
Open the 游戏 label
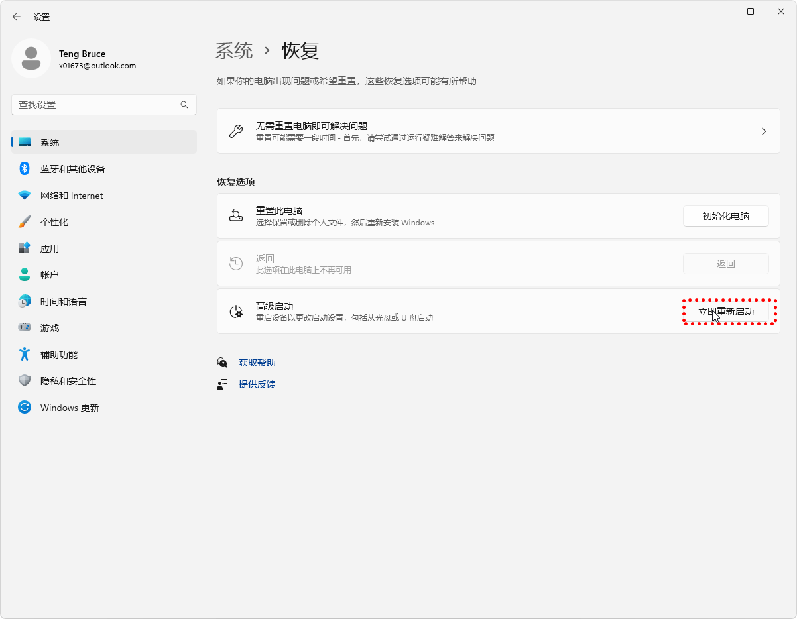50,328
